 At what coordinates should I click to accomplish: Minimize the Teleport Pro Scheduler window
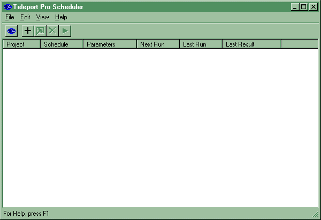click(x=295, y=7)
